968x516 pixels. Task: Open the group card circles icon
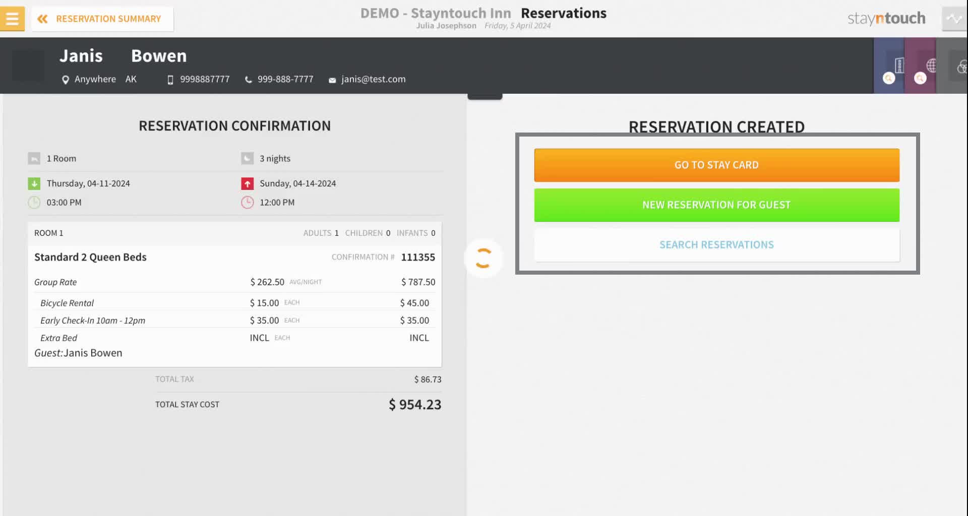(x=962, y=66)
